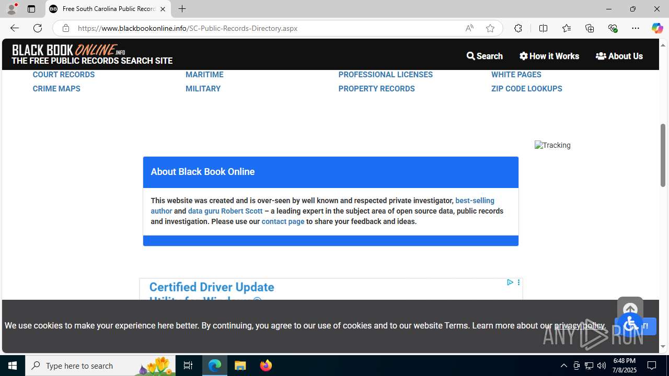This screenshot has width=669, height=376.
Task: View site information lock icon
Action: pos(65,28)
